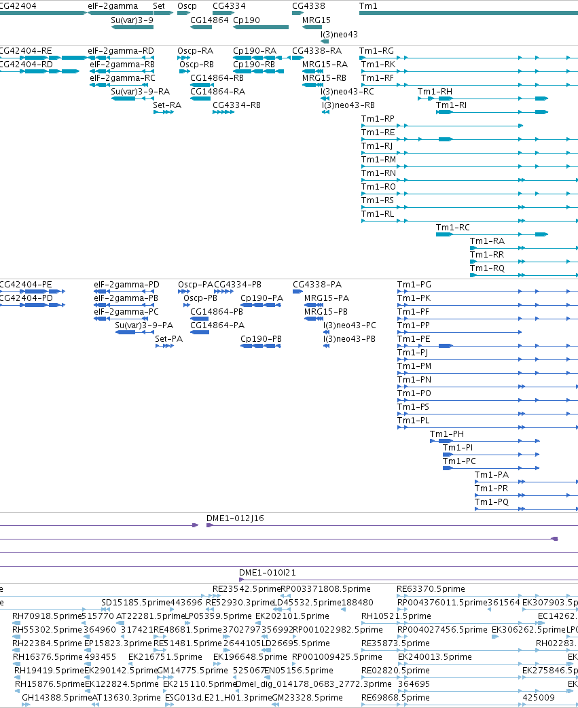Click transcript Tm1-RQ
Screen dimensions: 578x708
[x=487, y=268]
